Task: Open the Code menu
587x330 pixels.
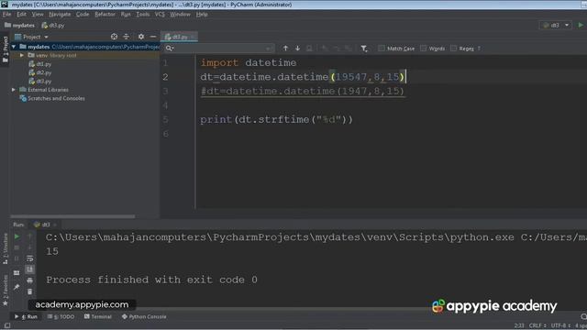Action: pos(83,15)
